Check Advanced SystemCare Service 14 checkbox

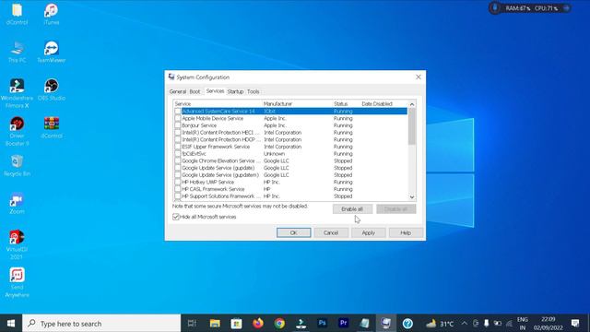coord(178,112)
